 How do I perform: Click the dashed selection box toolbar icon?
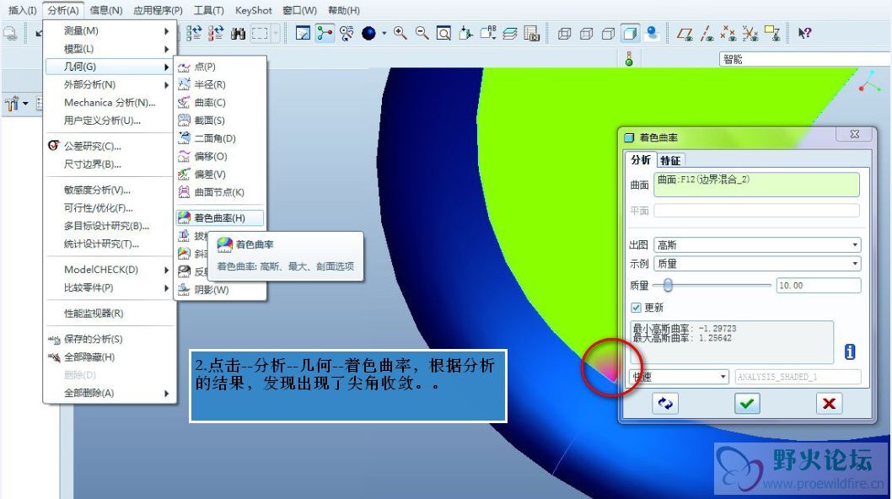[x=260, y=34]
